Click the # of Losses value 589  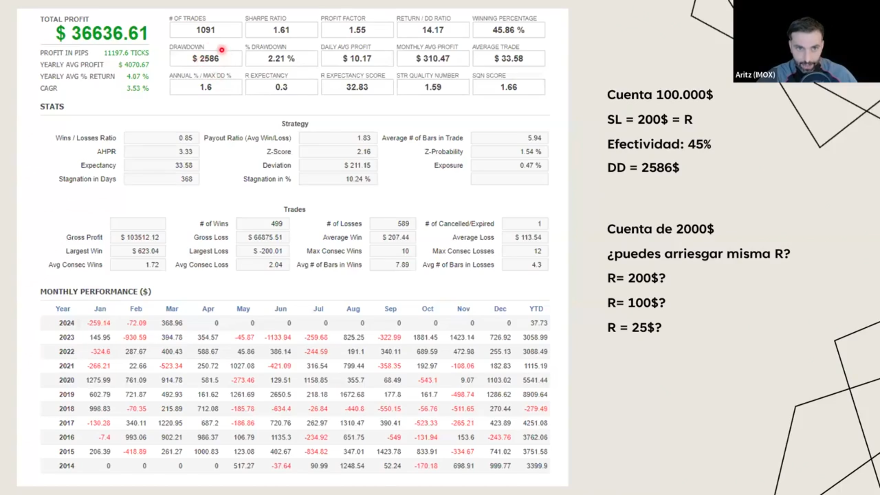pyautogui.click(x=393, y=224)
